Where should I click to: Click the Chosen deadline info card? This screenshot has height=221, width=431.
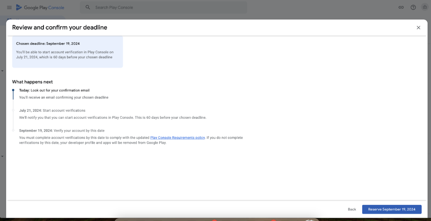67,51
